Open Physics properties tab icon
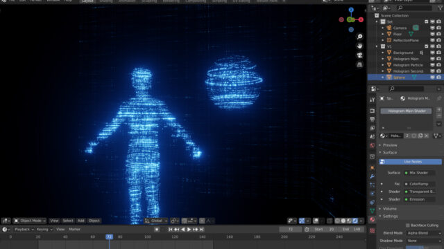Screen dimensions: 444x249 (372, 194)
